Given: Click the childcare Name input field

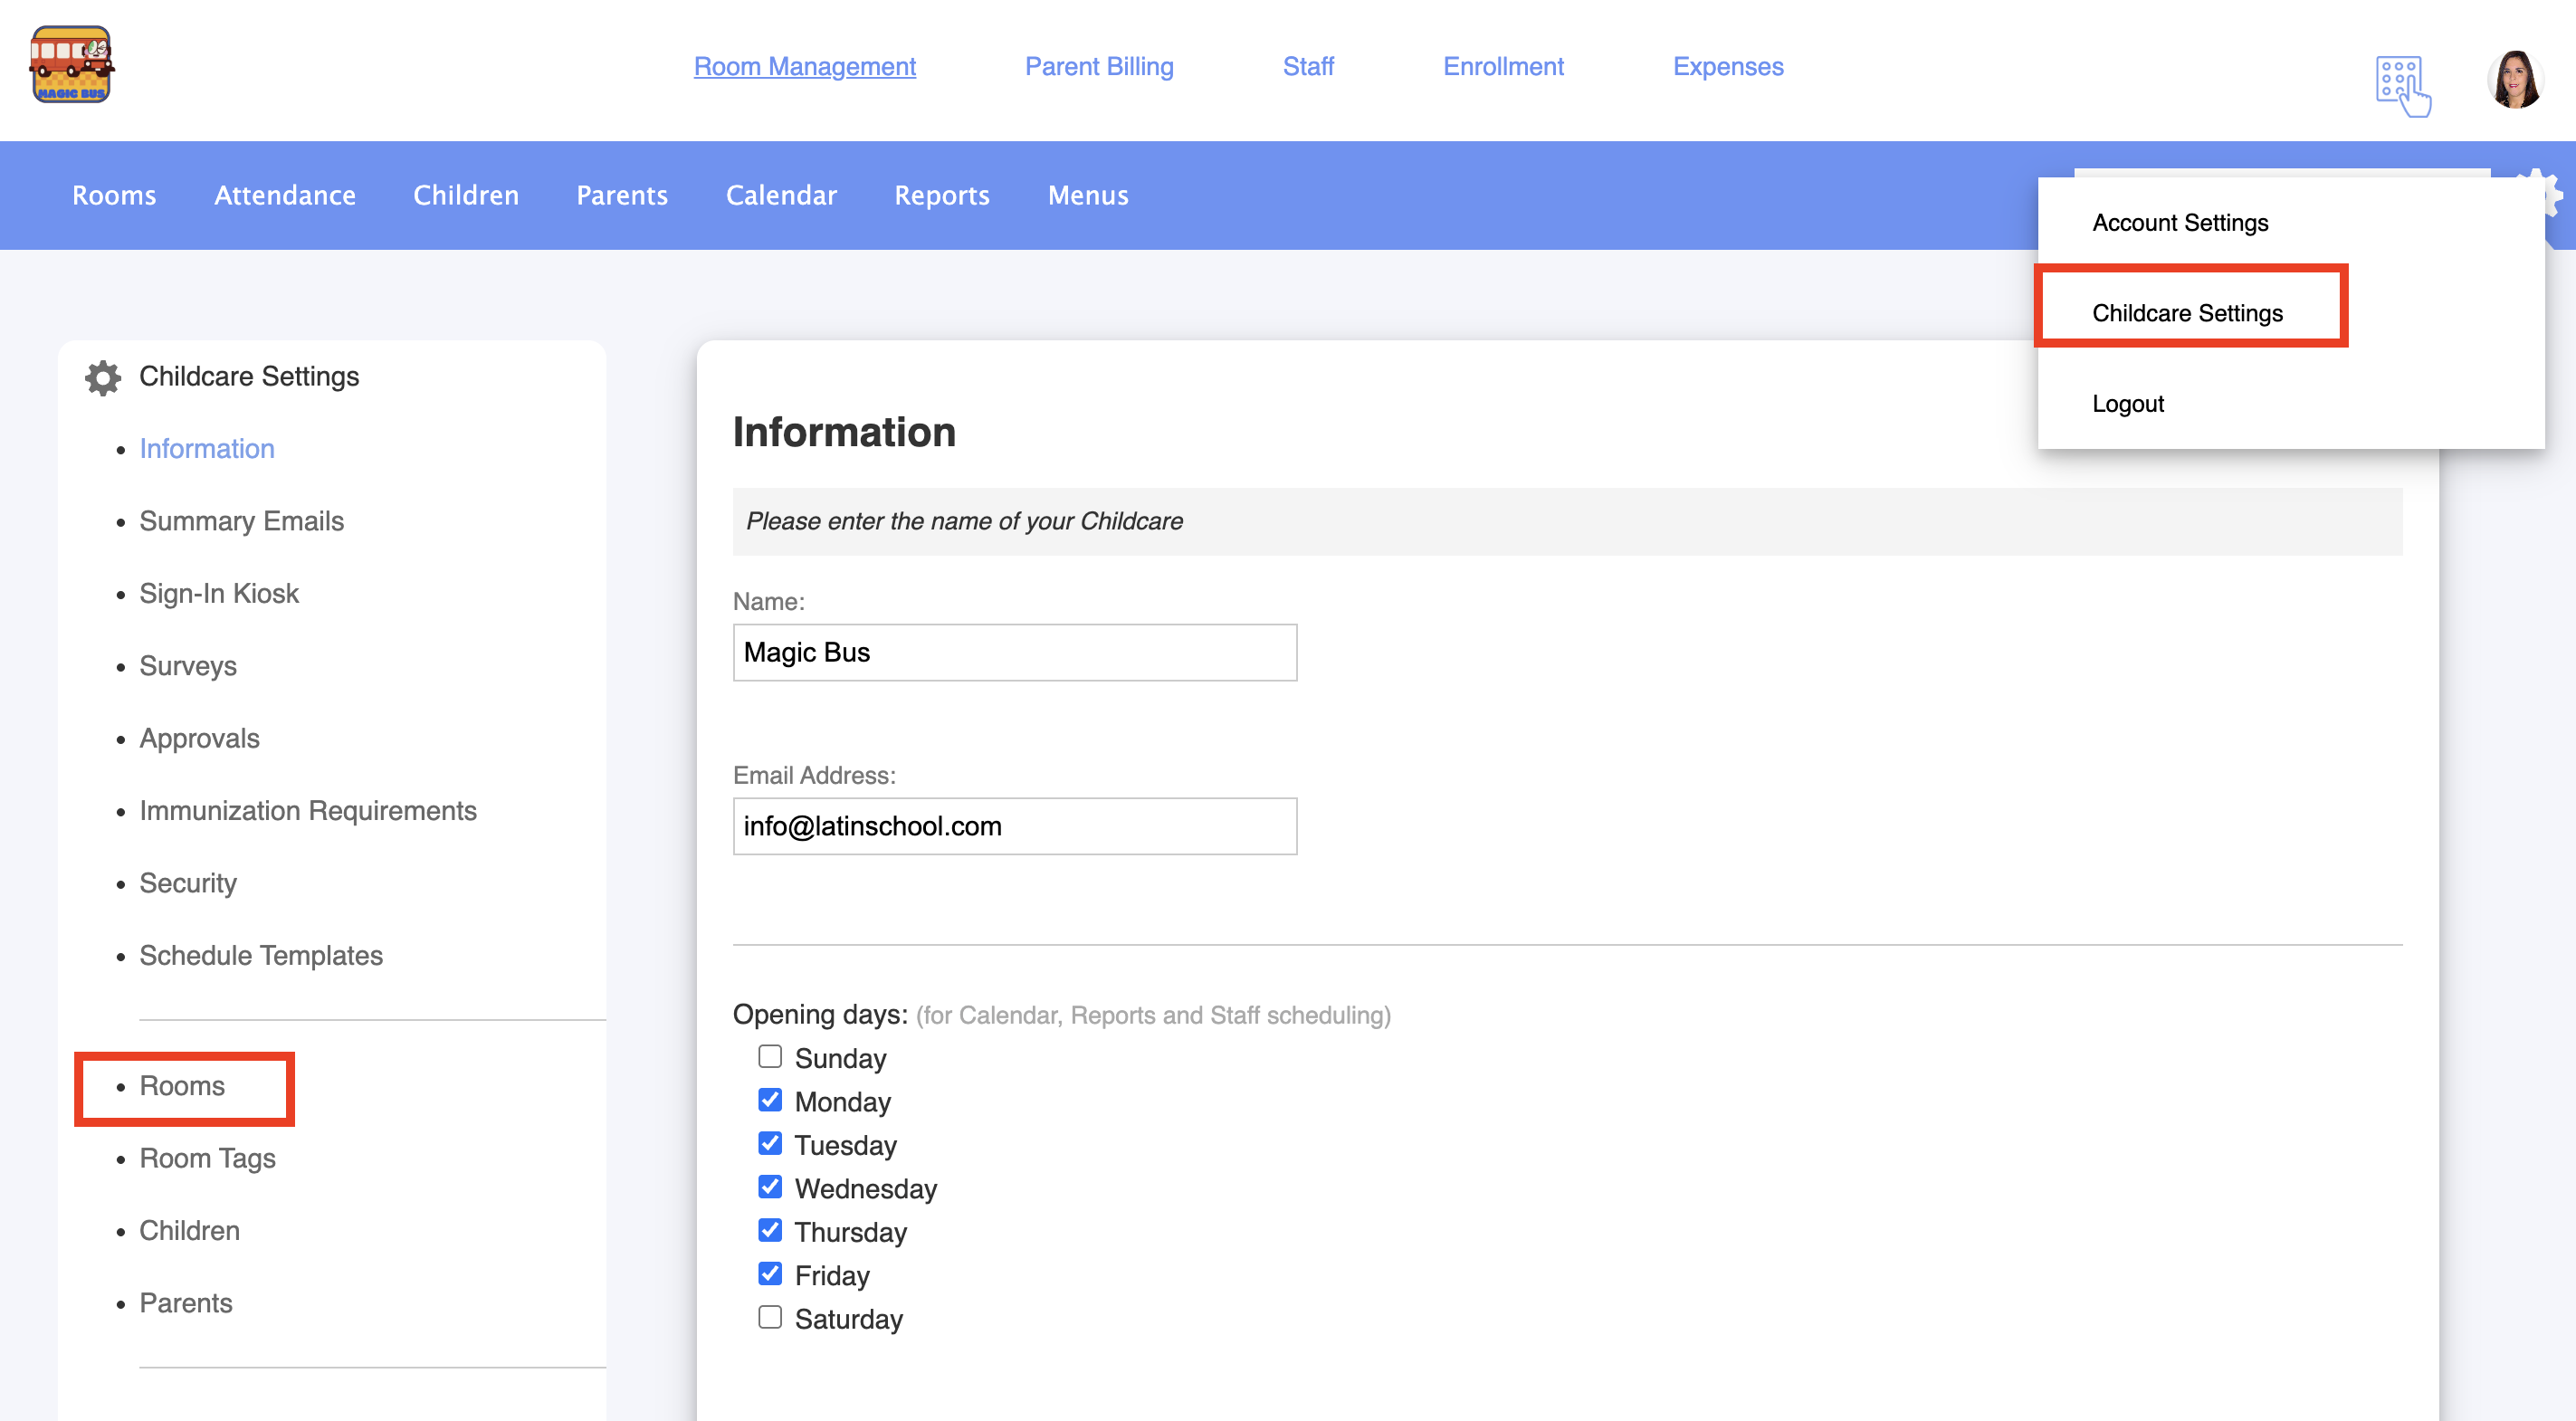Looking at the screenshot, I should coord(1014,652).
